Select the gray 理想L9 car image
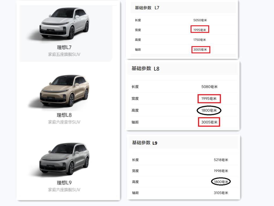 pyautogui.click(x=64, y=159)
